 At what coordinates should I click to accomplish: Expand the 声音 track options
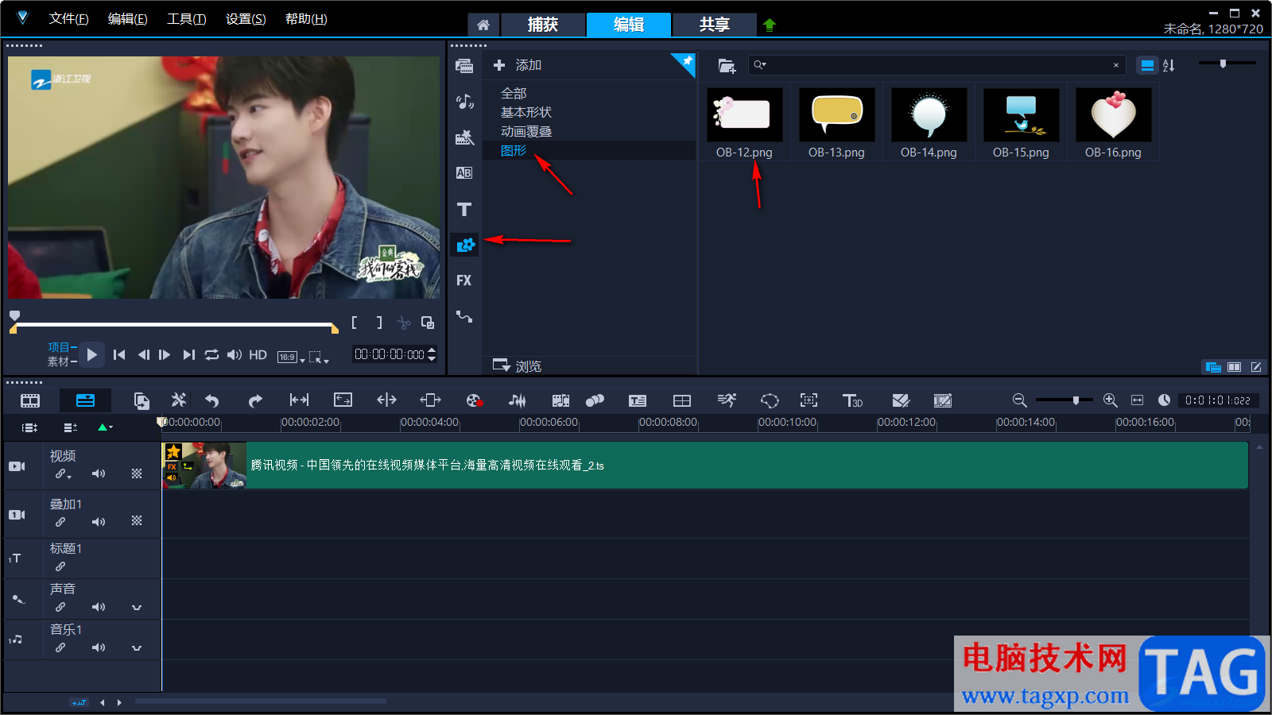click(x=137, y=608)
